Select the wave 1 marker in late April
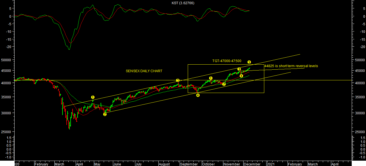 pyautogui.click(x=93, y=97)
